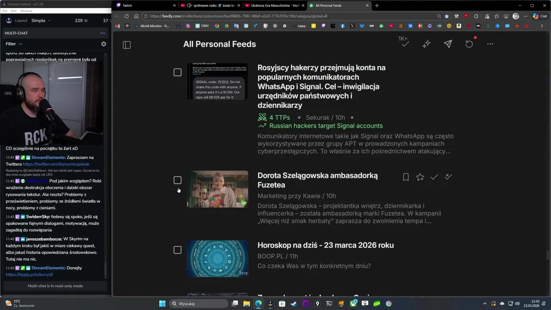Click the Wyszukaj taskbar search box
Viewport: 551px width, 310px height.
(x=198, y=304)
